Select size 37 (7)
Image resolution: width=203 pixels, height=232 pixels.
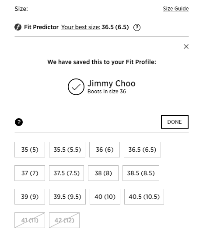[x=30, y=173]
